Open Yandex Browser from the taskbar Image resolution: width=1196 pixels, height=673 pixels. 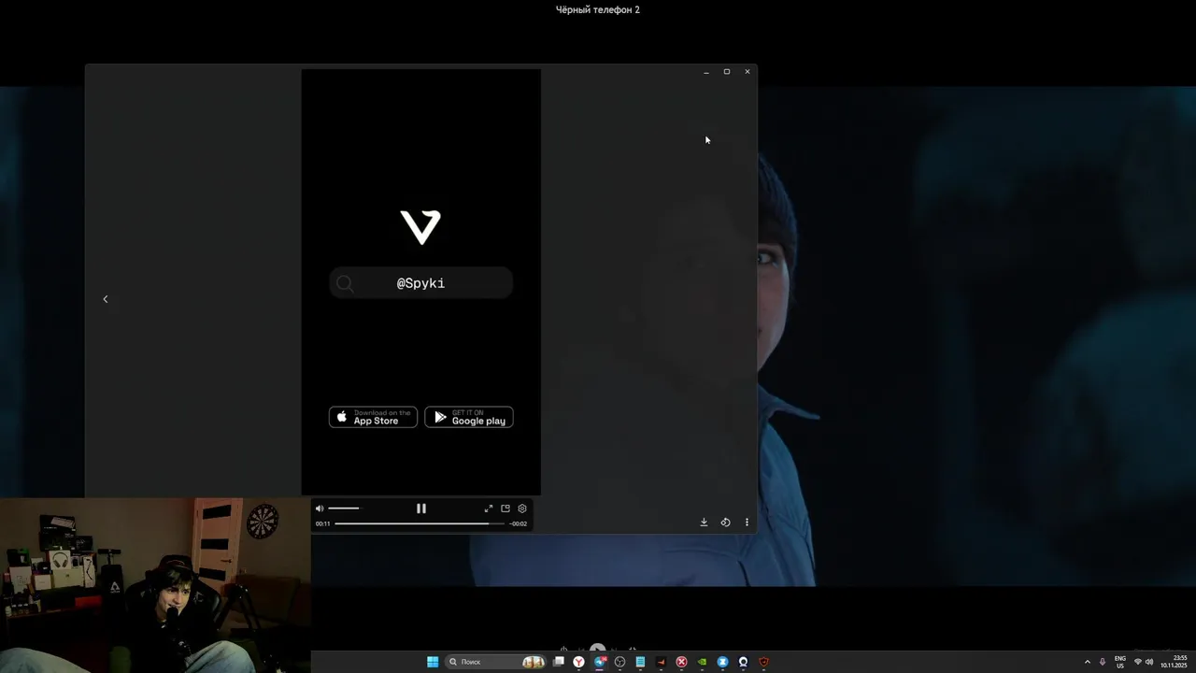(578, 662)
